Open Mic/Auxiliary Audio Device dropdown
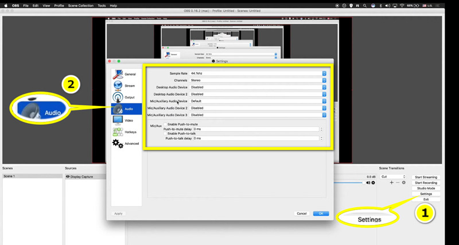This screenshot has height=245, width=459. tap(258, 101)
